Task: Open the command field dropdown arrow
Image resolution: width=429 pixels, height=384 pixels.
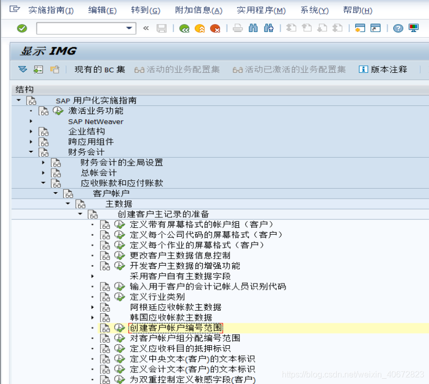Action: [x=129, y=28]
